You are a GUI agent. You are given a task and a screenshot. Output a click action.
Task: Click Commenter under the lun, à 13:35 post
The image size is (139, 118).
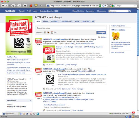[60, 65]
